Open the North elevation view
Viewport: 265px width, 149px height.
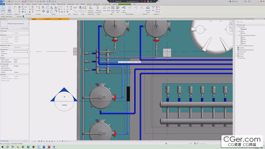click(x=244, y=39)
